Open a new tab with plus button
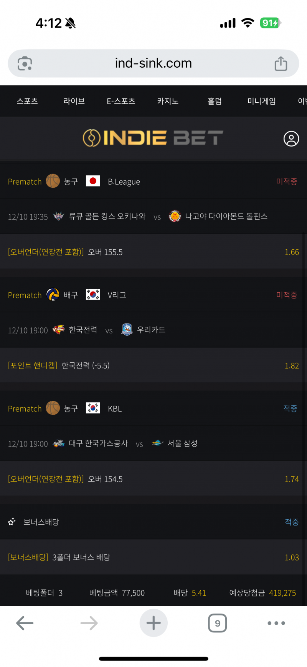Image resolution: width=307 pixels, height=667 pixels. [153, 623]
